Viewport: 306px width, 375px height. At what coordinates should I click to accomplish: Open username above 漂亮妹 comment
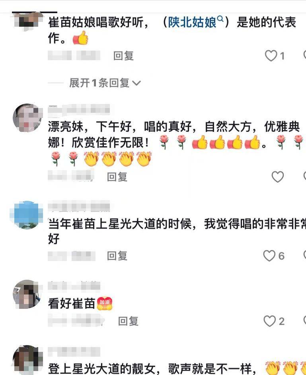(79, 110)
